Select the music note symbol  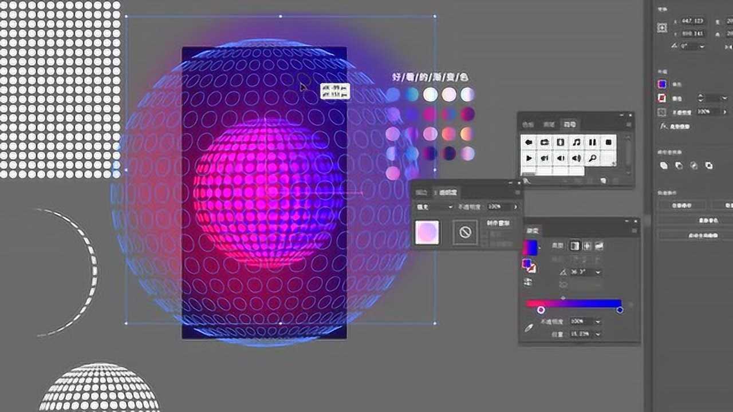tap(577, 142)
